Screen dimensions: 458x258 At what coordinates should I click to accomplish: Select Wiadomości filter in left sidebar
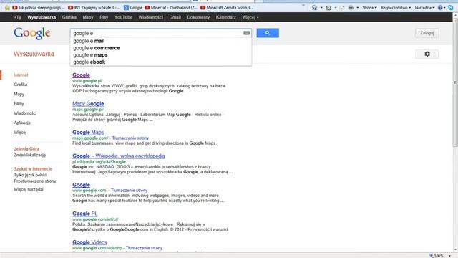(x=25, y=113)
